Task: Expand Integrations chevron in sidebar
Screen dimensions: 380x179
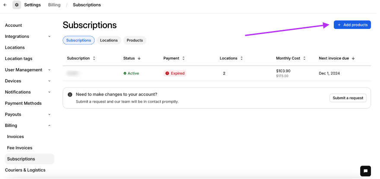Action: (49, 37)
